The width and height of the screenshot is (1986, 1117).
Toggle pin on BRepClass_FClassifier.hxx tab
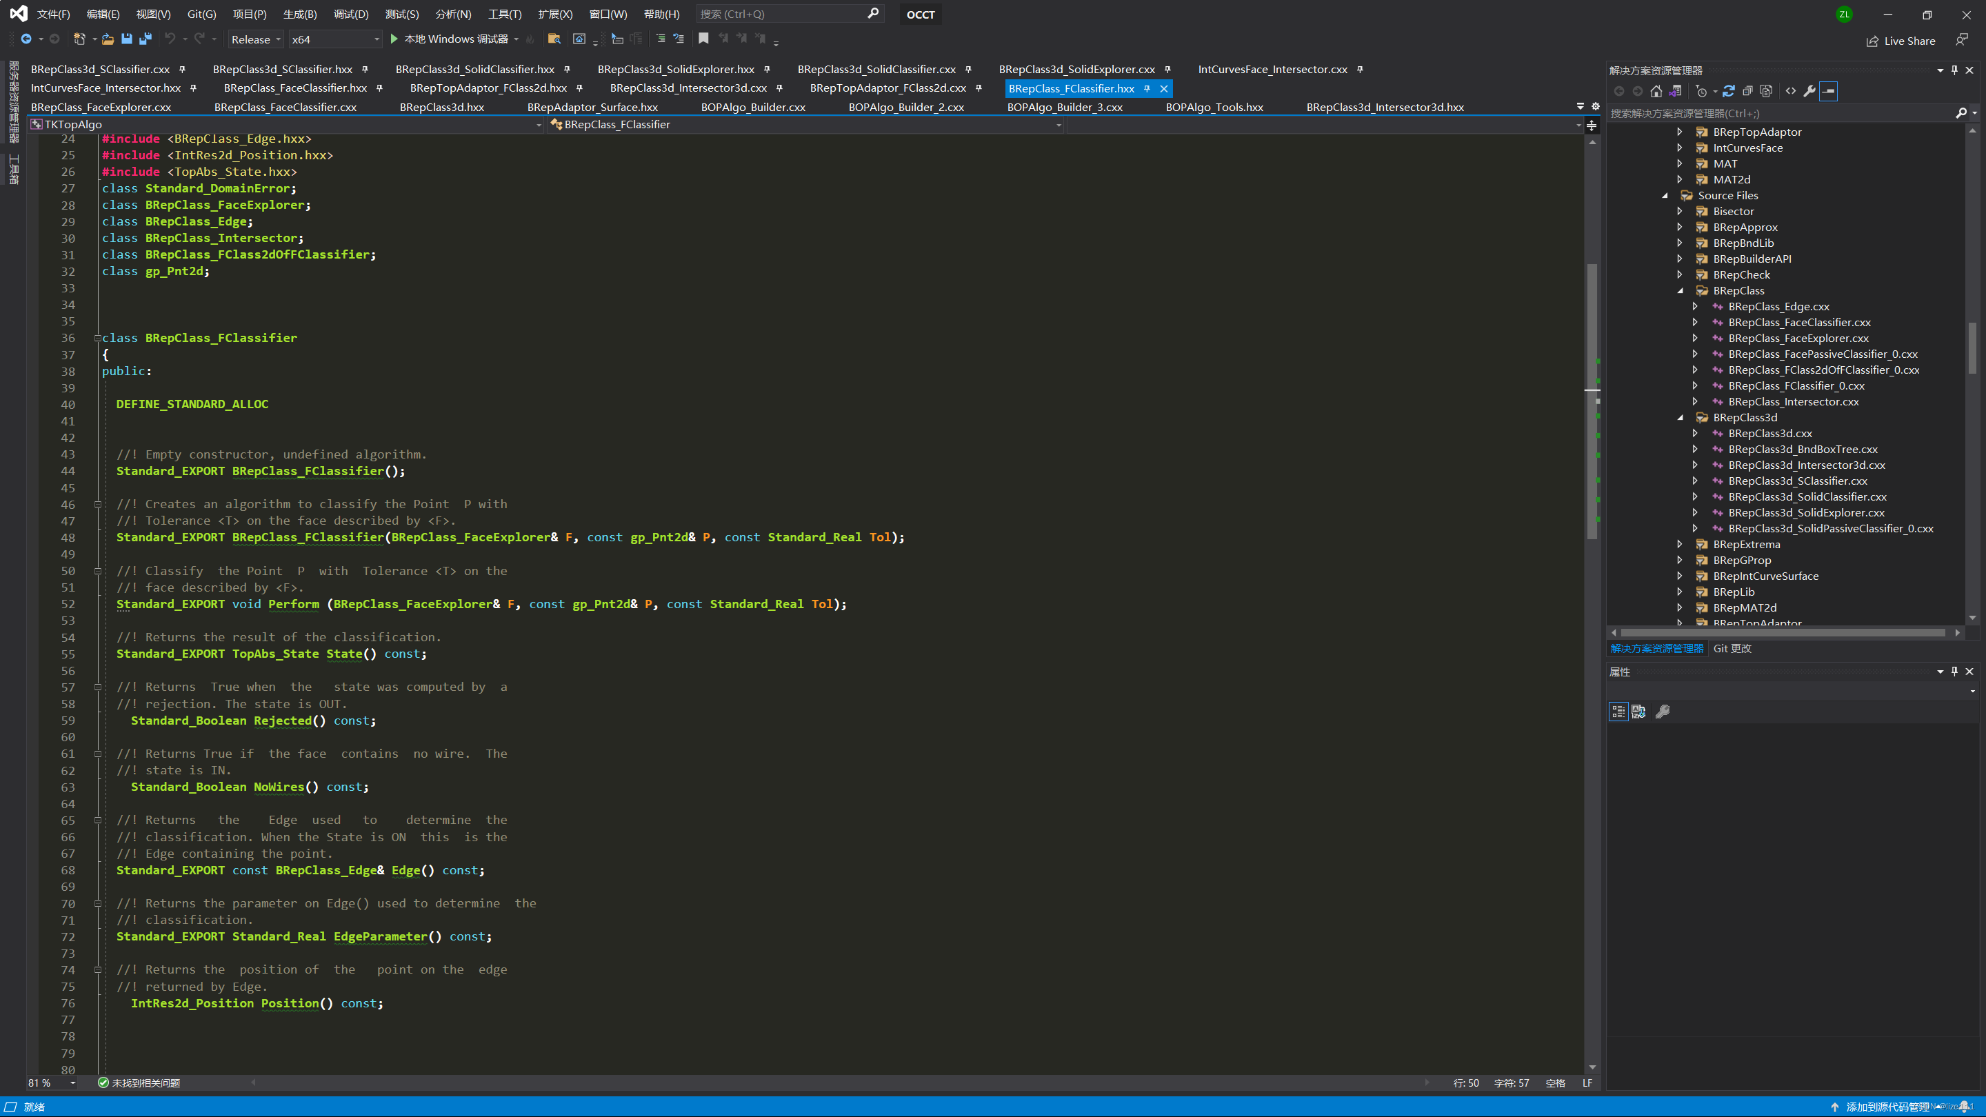pyautogui.click(x=1147, y=89)
